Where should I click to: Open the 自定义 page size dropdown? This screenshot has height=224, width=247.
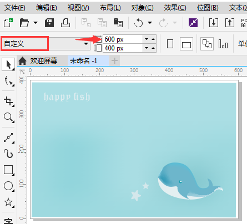(x=85, y=44)
